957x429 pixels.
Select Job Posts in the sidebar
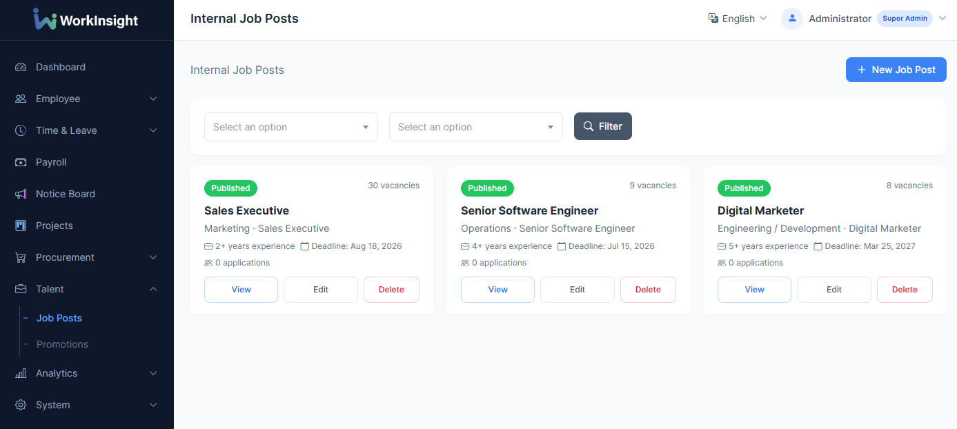click(59, 318)
